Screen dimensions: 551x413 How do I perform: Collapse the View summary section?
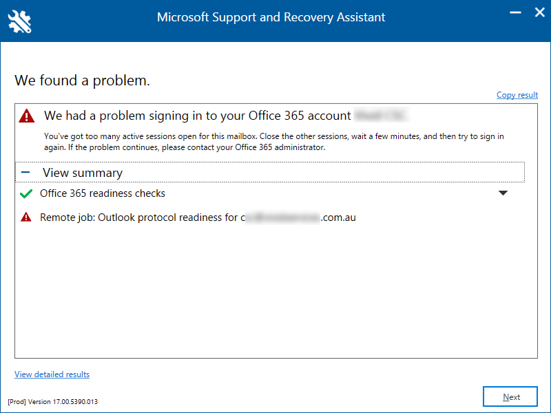point(25,173)
